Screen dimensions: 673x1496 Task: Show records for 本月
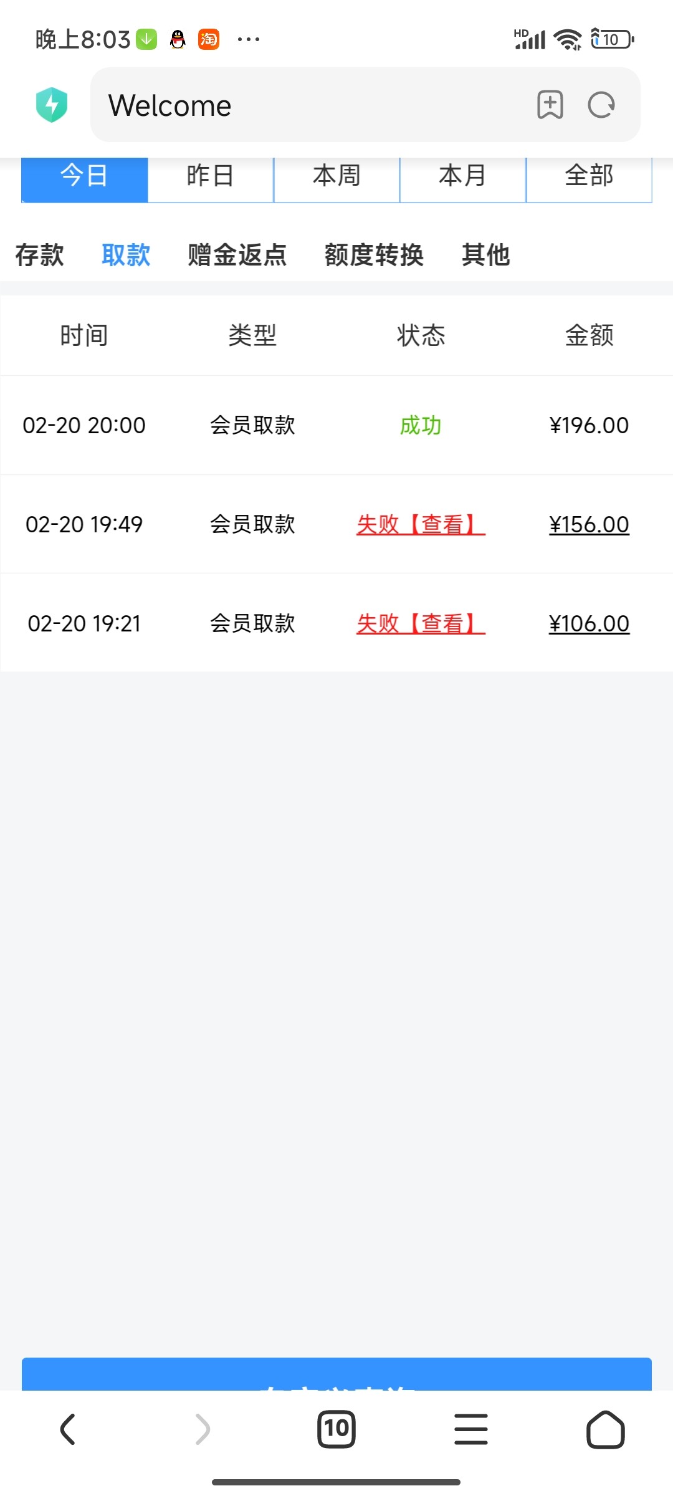[462, 176]
